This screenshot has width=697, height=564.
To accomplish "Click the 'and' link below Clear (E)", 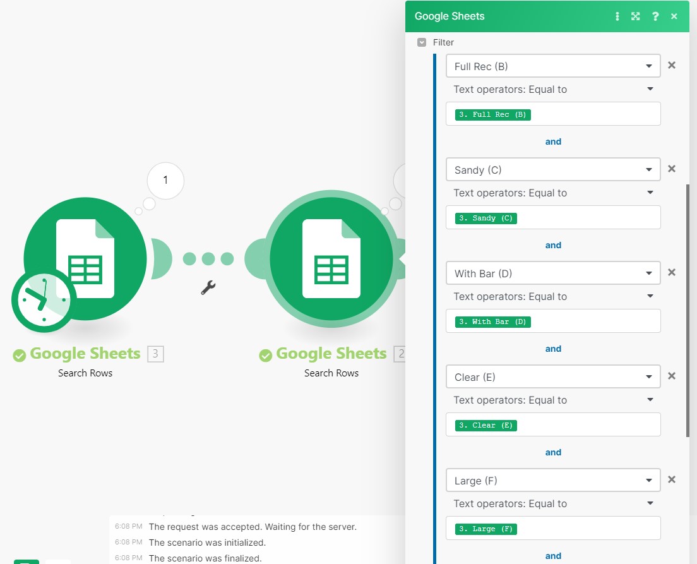I will (x=553, y=453).
